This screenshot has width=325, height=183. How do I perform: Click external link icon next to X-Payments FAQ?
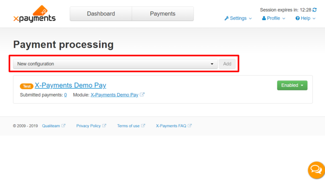tap(190, 125)
